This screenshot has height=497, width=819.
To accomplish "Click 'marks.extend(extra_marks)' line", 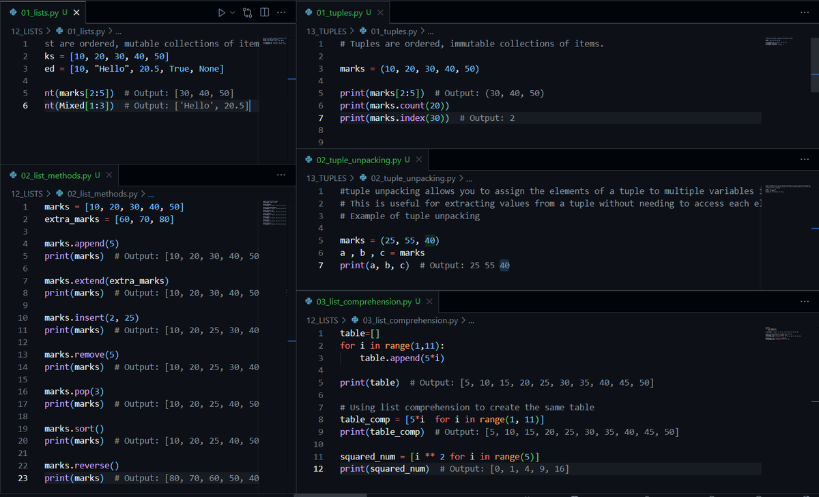I will pyautogui.click(x=106, y=281).
